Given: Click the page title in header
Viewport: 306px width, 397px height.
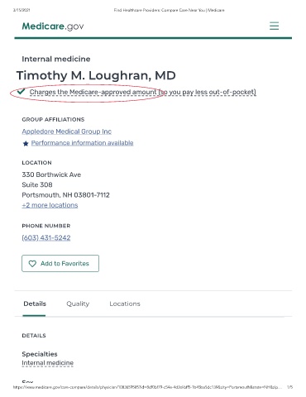Looking at the screenshot, I should [170, 10].
